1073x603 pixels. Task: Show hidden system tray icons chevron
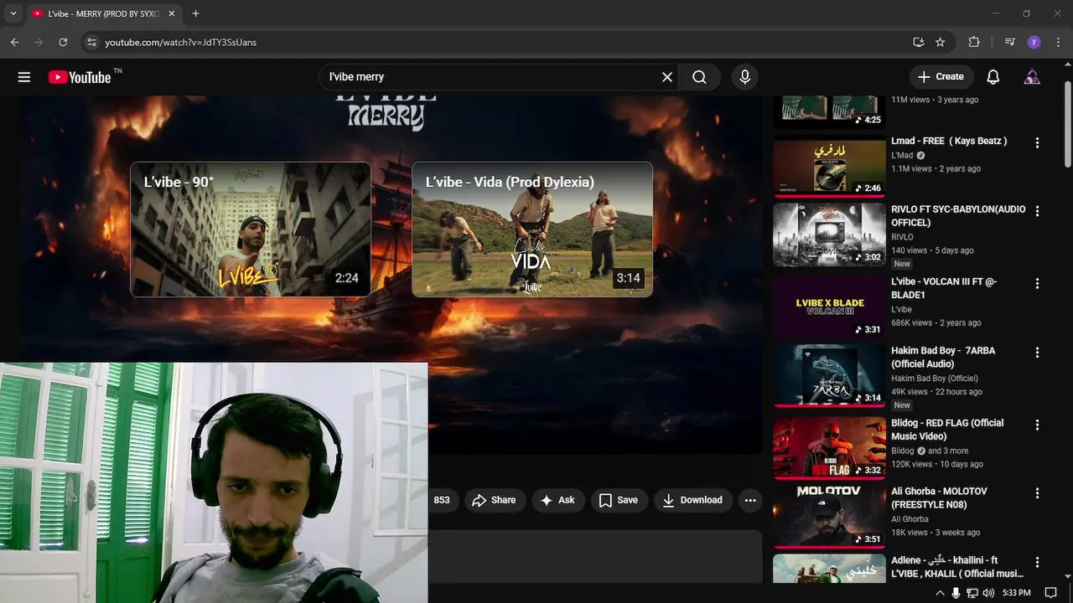940,593
